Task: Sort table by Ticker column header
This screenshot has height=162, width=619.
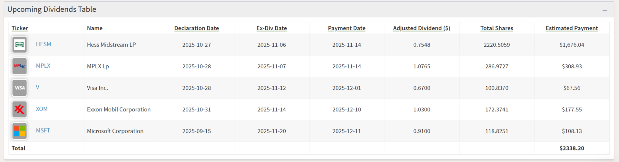Action: click(20, 28)
